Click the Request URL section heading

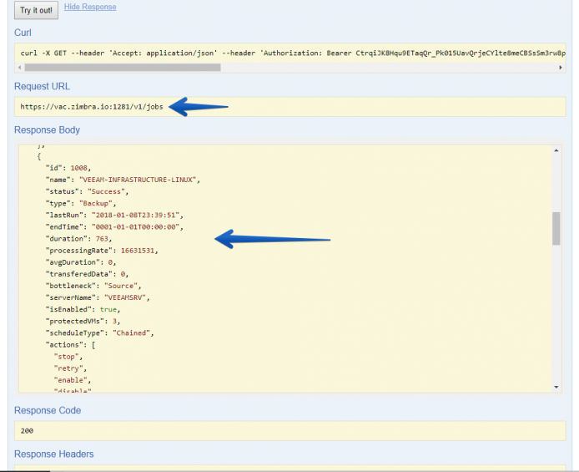tap(42, 86)
